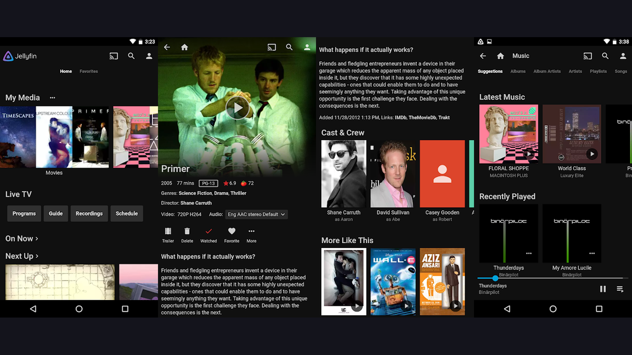Select the Suggestions music tab
Viewport: 632px width, 355px height.
click(490, 71)
